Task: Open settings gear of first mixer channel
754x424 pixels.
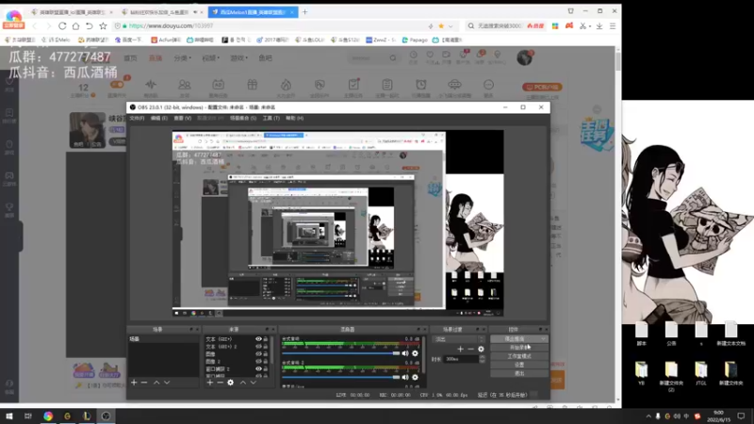Action: [x=415, y=353]
